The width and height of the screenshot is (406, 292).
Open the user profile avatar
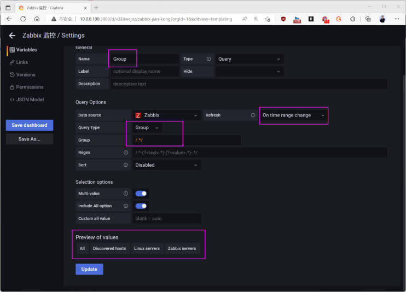tap(382, 19)
